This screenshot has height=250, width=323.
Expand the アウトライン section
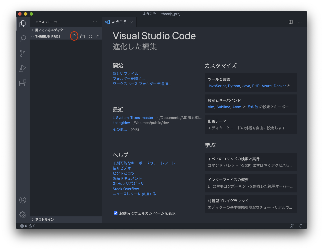click(66, 220)
